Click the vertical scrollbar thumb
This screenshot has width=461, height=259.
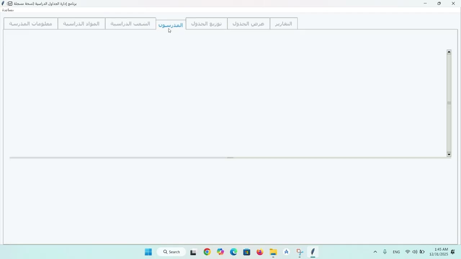pyautogui.click(x=449, y=103)
